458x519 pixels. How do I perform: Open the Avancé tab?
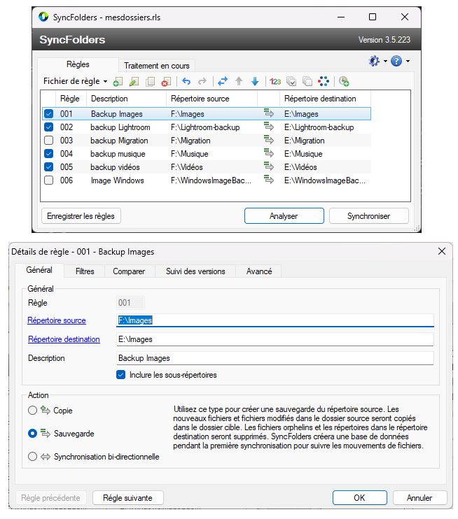tap(259, 271)
